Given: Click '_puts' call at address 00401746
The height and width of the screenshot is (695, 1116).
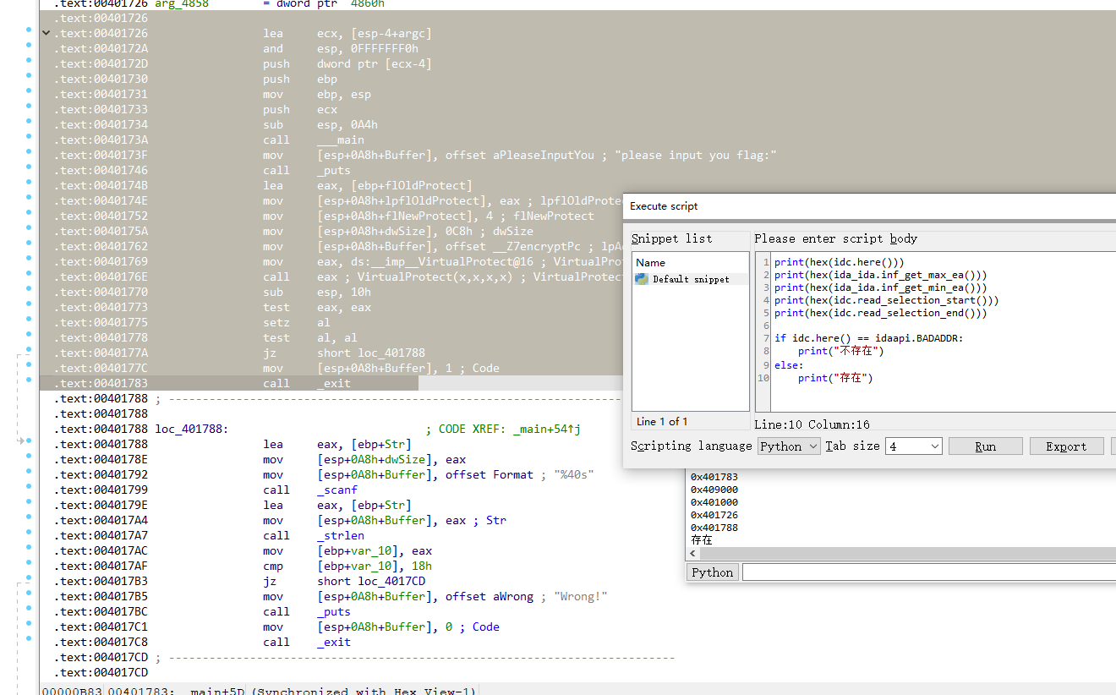Looking at the screenshot, I should 334,171.
